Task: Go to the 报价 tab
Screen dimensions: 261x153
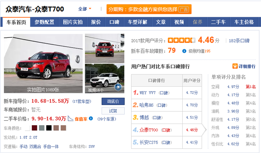Action: (96, 22)
